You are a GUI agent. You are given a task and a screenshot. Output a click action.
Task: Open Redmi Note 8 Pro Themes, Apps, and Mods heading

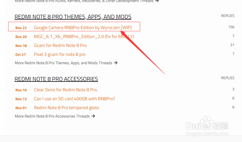73,17
